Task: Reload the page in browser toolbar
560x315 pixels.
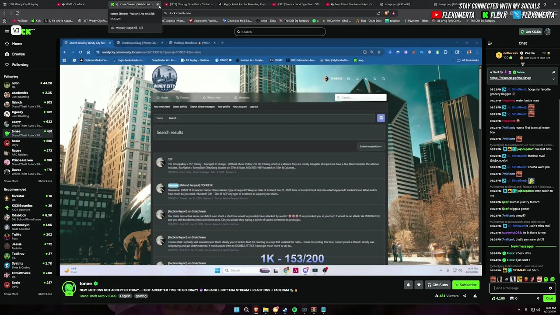Action: [17, 13]
